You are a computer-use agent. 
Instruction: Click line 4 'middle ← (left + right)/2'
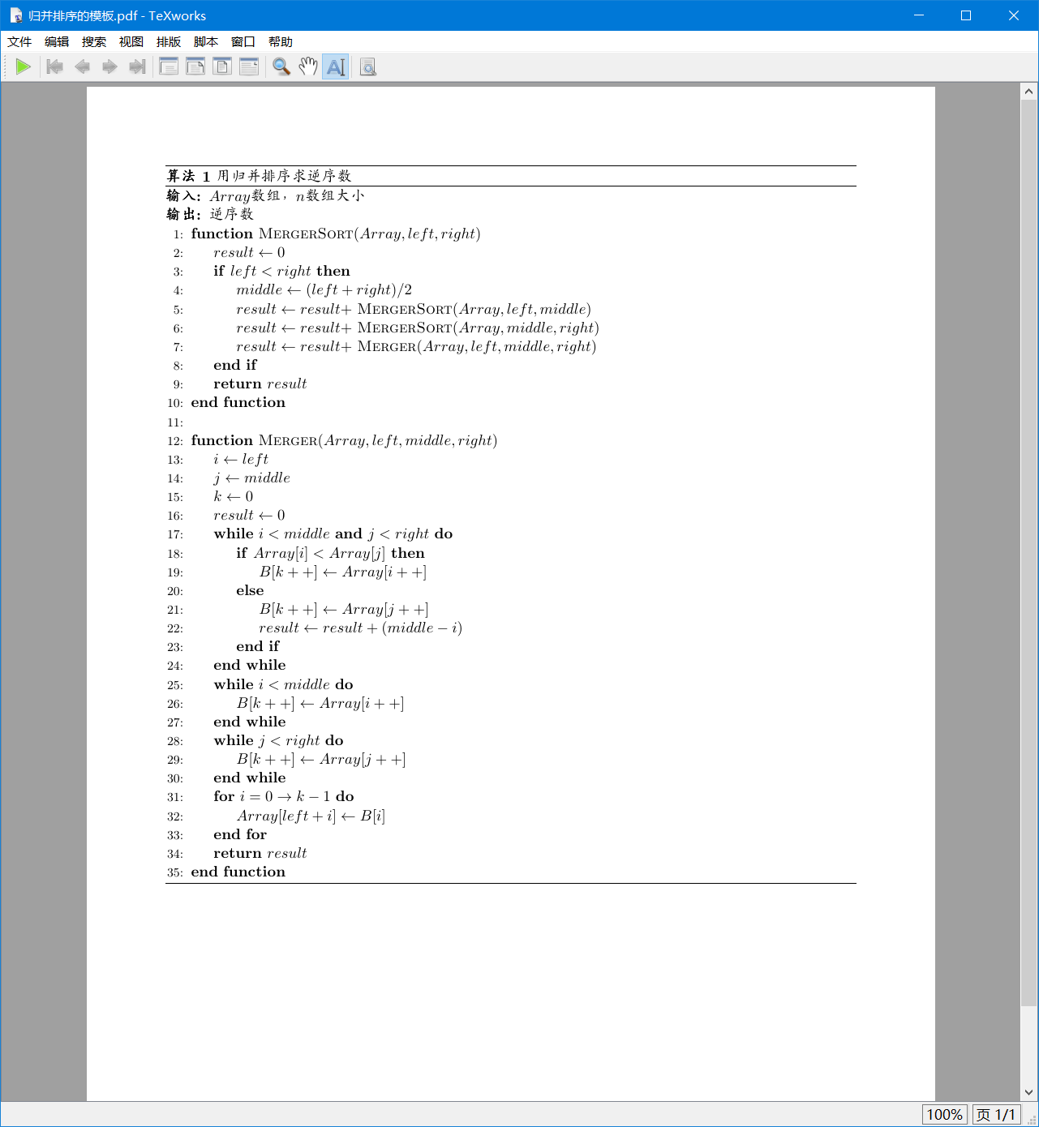(x=324, y=290)
